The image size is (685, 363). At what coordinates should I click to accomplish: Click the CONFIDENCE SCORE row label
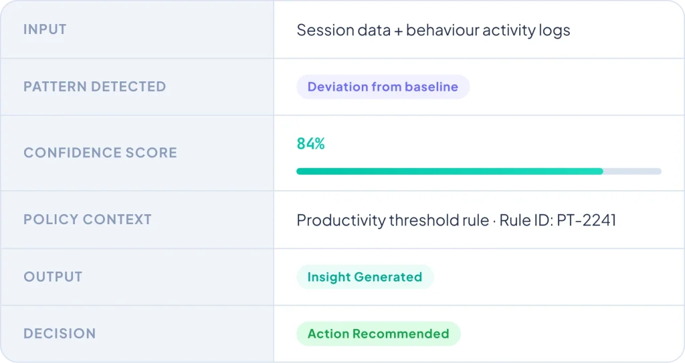(100, 153)
